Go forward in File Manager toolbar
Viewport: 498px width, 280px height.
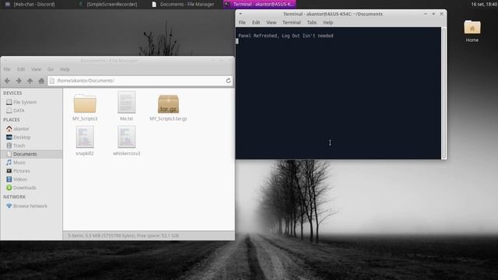click(x=19, y=81)
